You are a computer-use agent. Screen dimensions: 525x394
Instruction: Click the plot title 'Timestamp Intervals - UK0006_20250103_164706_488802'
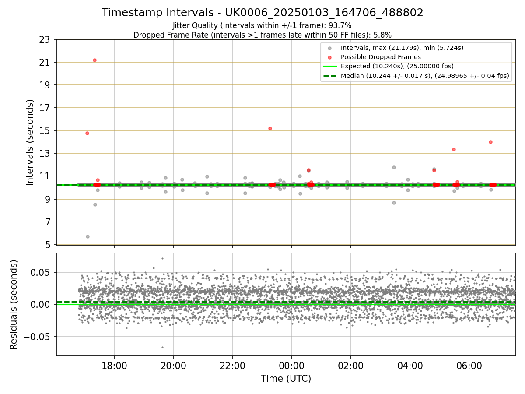pos(262,13)
